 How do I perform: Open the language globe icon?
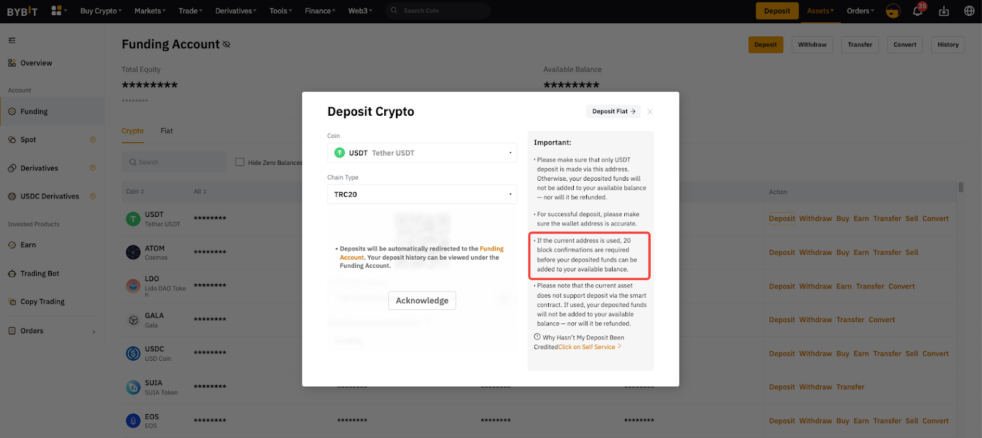969,11
